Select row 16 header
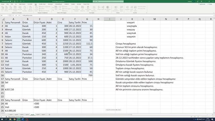This screenshot has height=121, width=215. [2, 75]
